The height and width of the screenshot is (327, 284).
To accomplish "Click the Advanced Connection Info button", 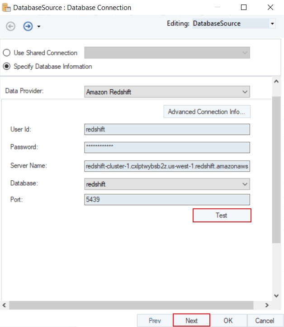I will coord(207,111).
